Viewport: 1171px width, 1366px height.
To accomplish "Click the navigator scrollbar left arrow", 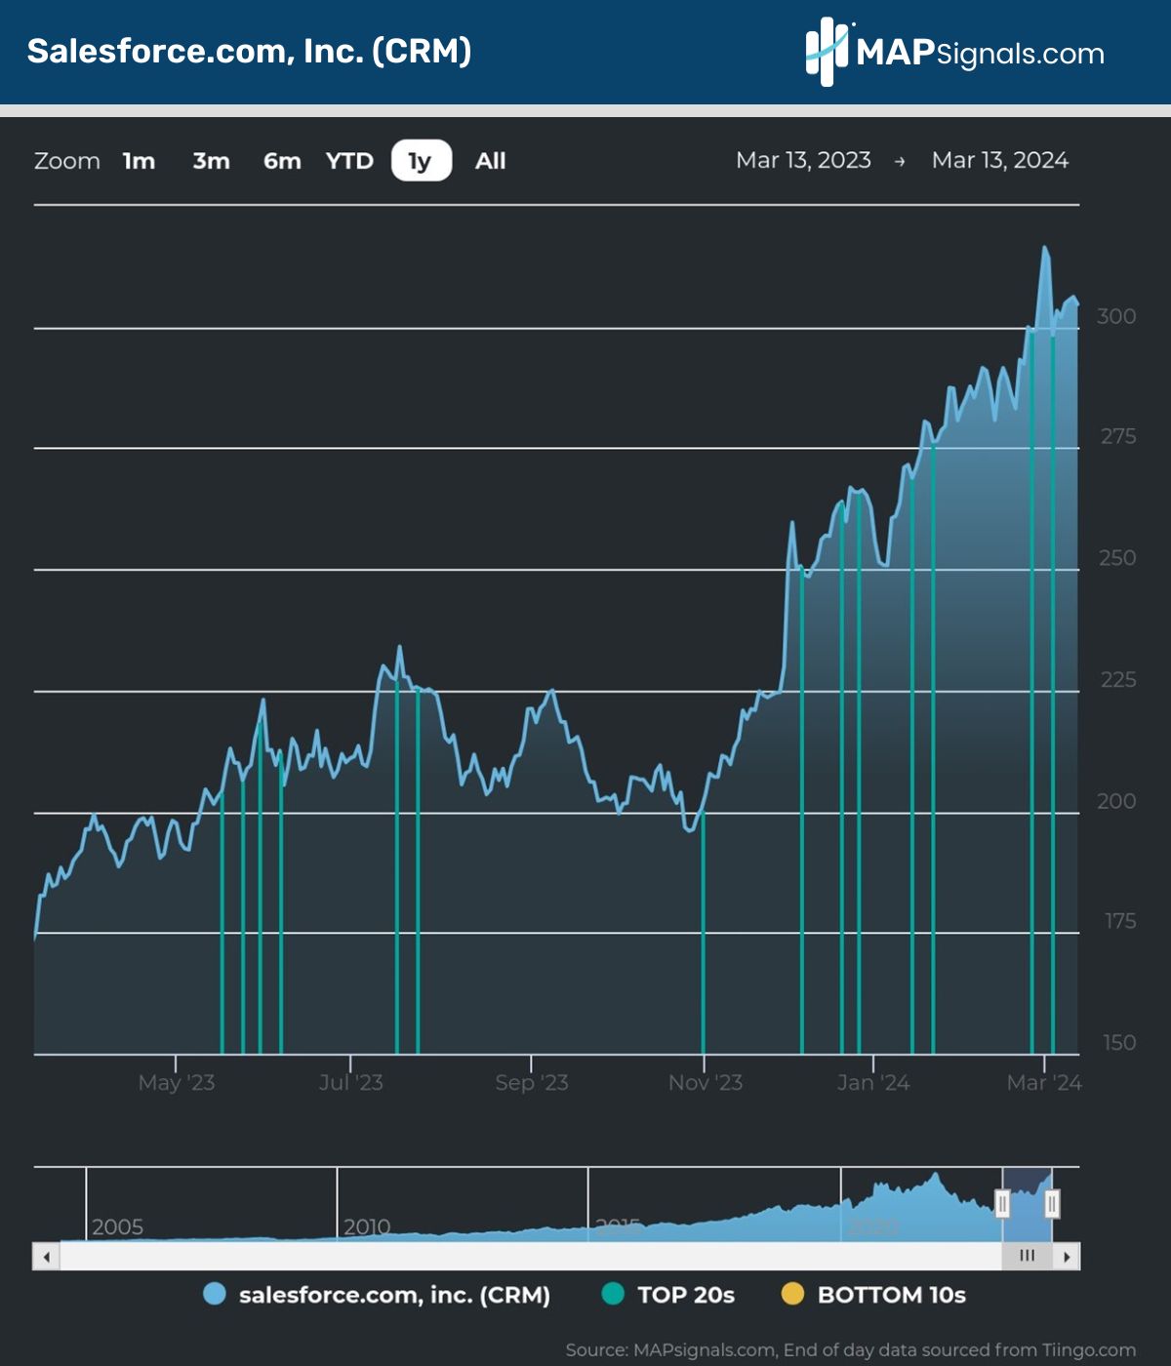I will pos(46,1257).
